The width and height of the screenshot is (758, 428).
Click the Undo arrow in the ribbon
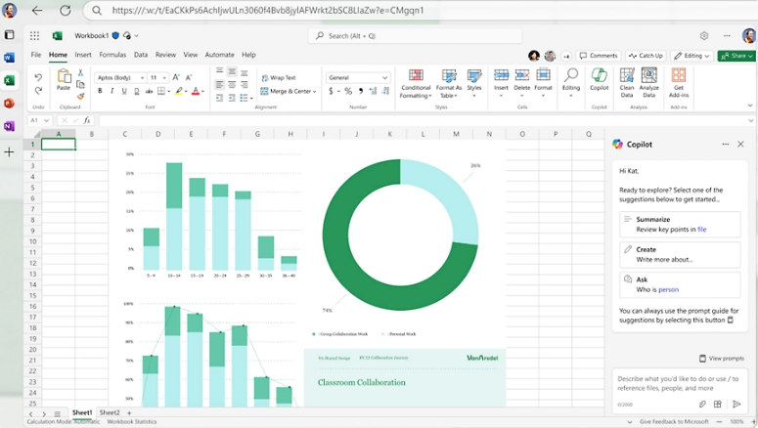(x=38, y=77)
